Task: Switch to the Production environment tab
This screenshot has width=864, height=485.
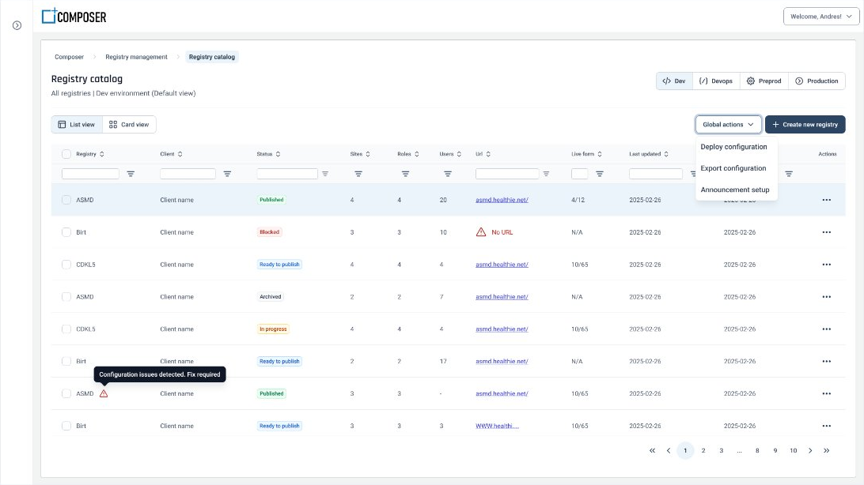Action: tap(817, 81)
